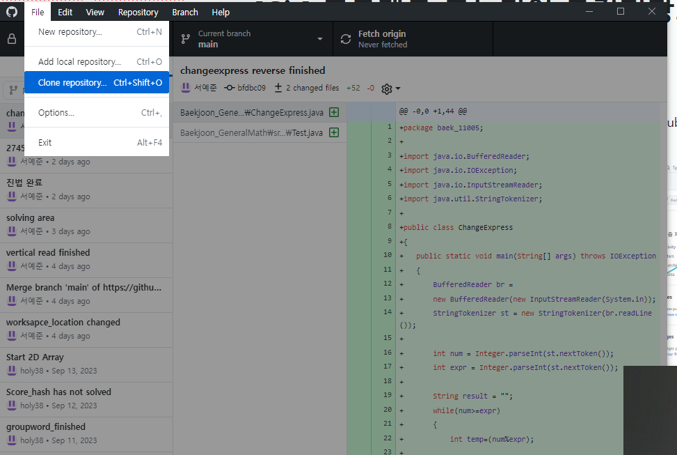Click the lock icon of current repository
This screenshot has width=677, height=455.
coord(12,39)
